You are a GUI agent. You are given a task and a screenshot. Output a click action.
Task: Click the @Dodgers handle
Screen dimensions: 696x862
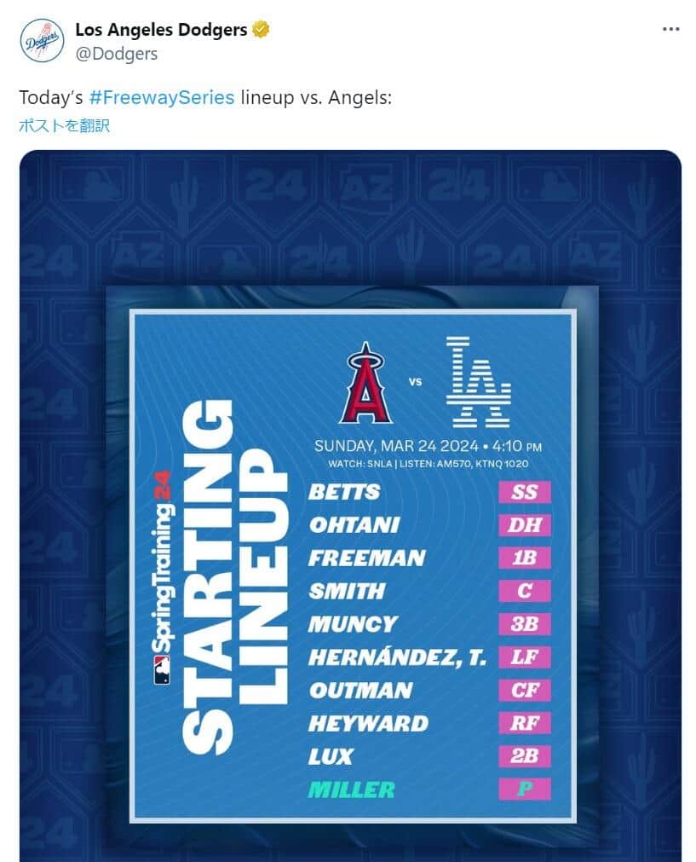point(116,54)
